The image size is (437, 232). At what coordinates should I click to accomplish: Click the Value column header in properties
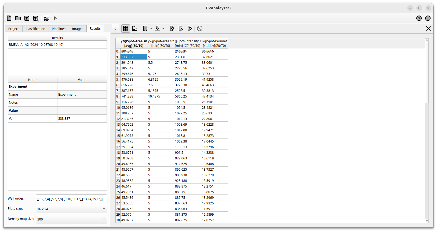[x=82, y=80]
